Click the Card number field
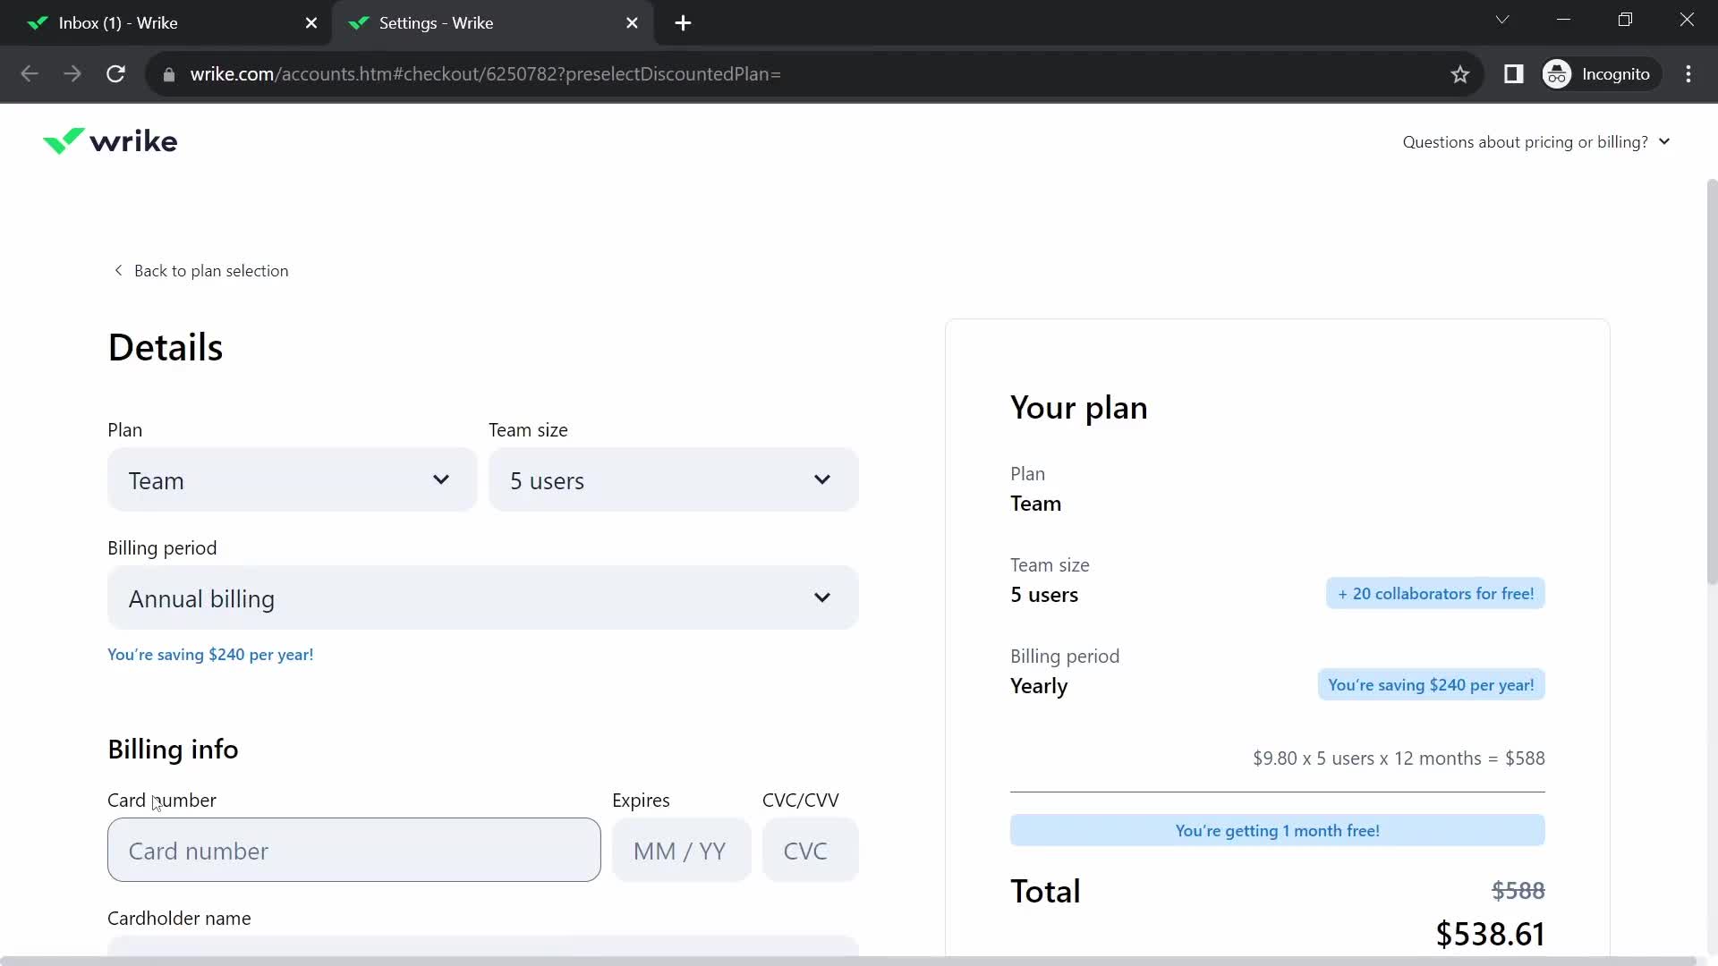The width and height of the screenshot is (1718, 966). (354, 850)
